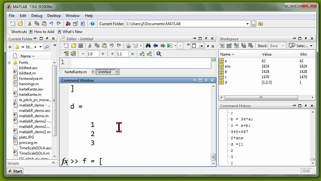Open the Desktop menu
Screen dimensions: 321x181
54,16
